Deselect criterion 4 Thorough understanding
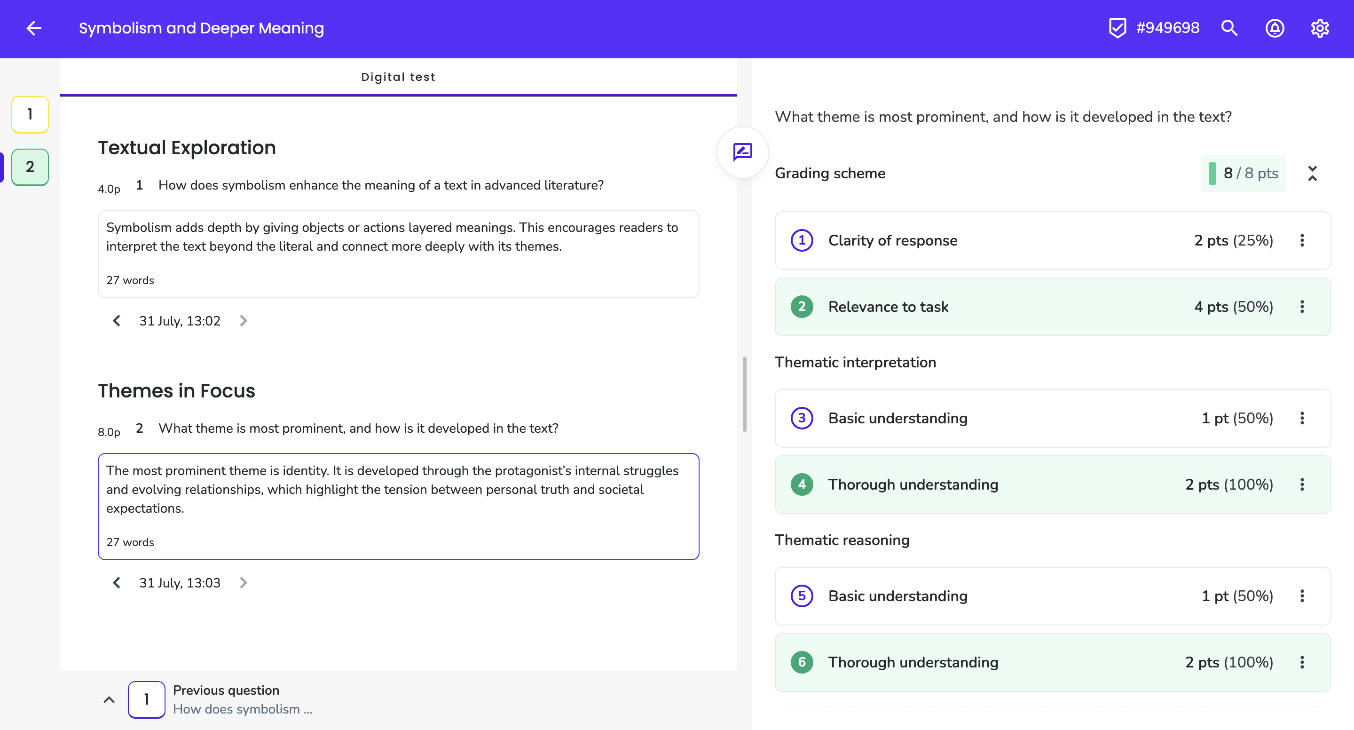This screenshot has width=1354, height=730. [x=1053, y=485]
